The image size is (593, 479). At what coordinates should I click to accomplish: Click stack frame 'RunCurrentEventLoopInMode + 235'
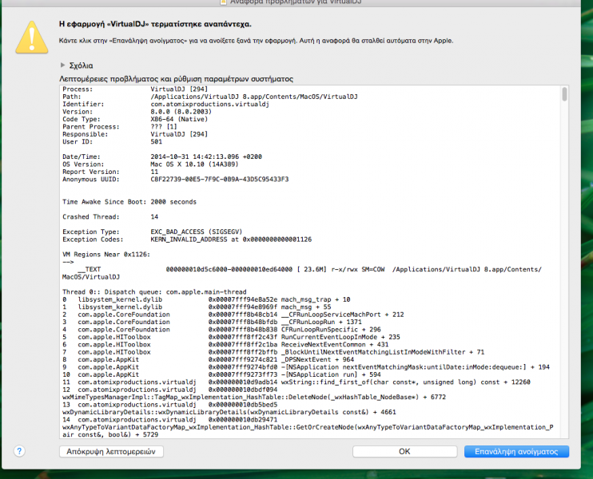(340, 337)
